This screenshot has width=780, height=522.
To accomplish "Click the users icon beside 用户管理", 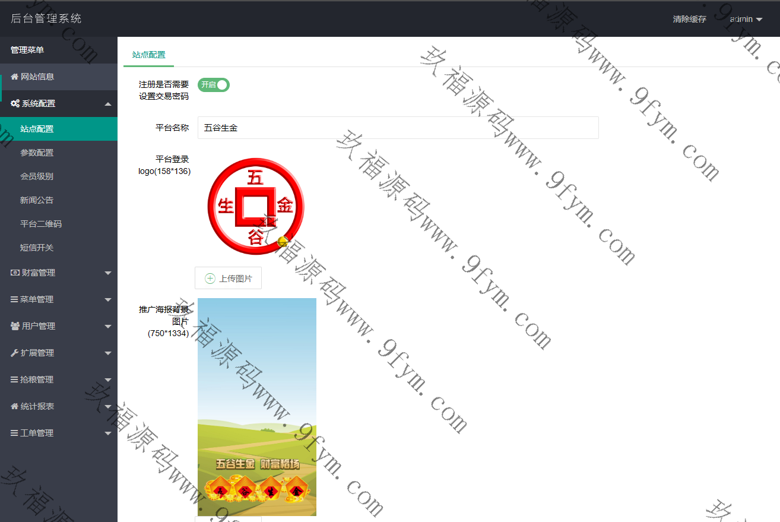I will click(x=15, y=326).
